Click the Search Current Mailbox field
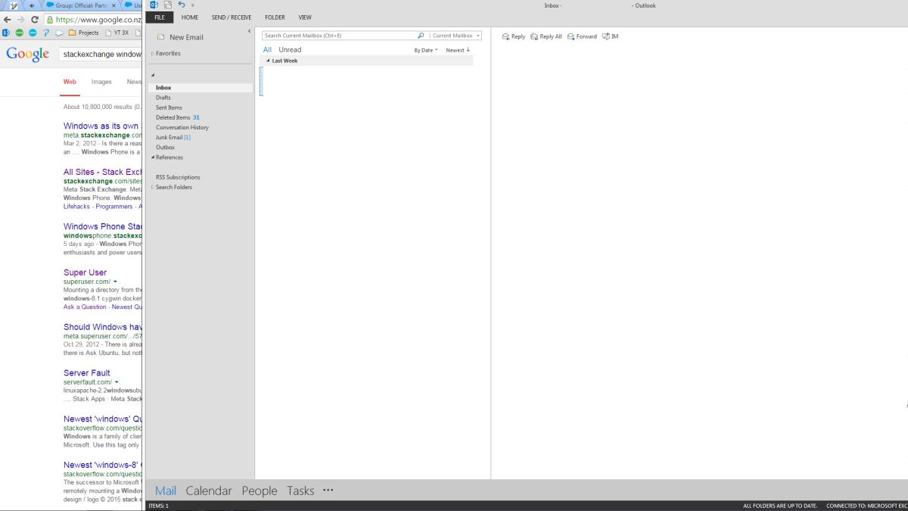Image resolution: width=908 pixels, height=511 pixels. (338, 36)
